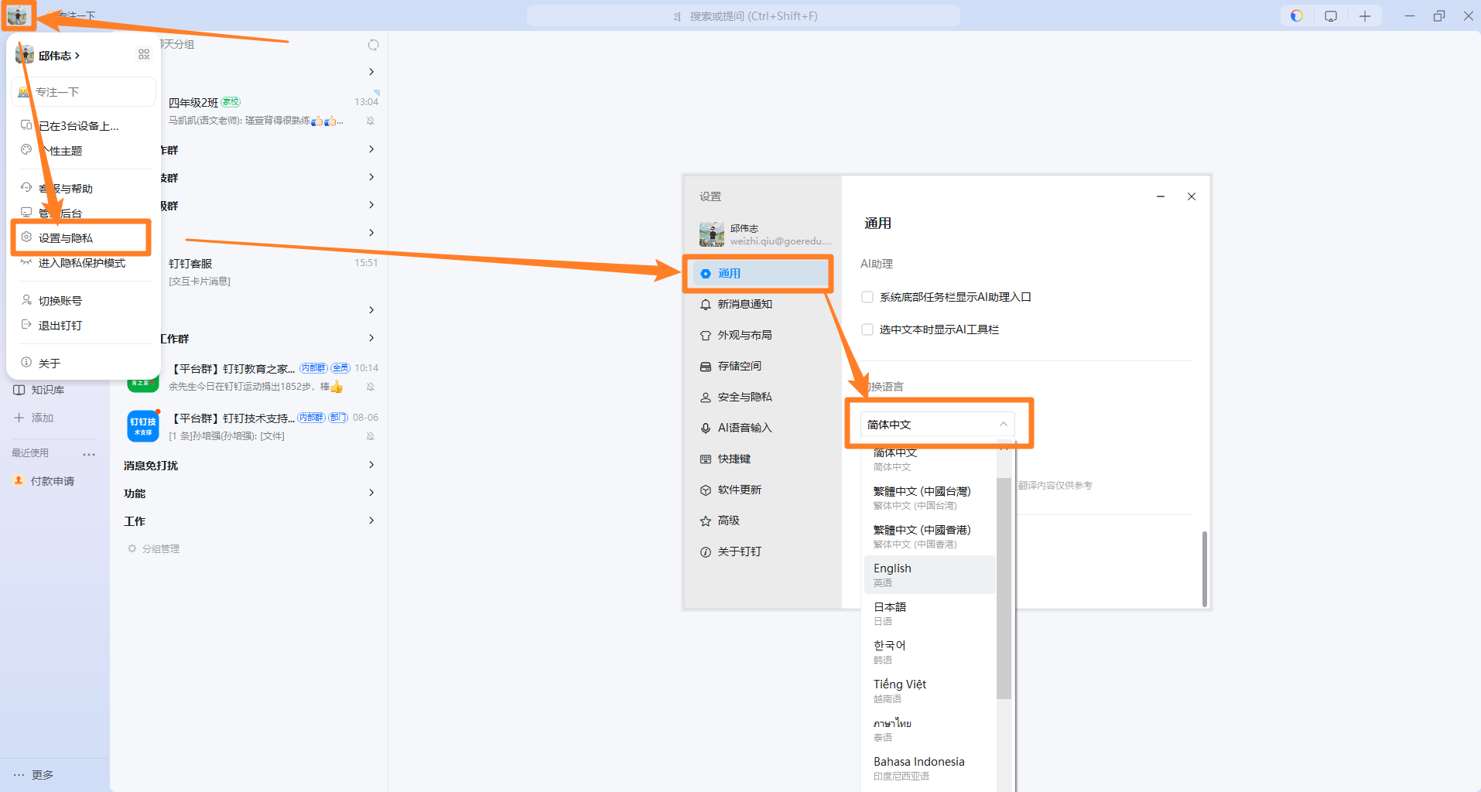
Task: Enable 选中文本时显示AI工具栏 checkbox
Action: pyautogui.click(x=867, y=329)
